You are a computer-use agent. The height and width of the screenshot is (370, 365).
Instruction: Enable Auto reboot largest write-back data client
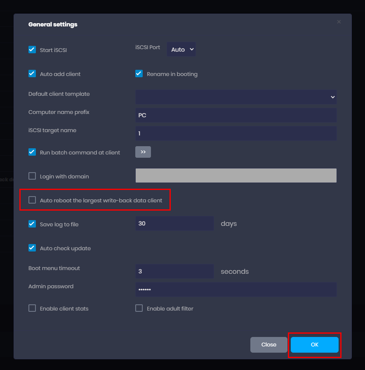(32, 200)
